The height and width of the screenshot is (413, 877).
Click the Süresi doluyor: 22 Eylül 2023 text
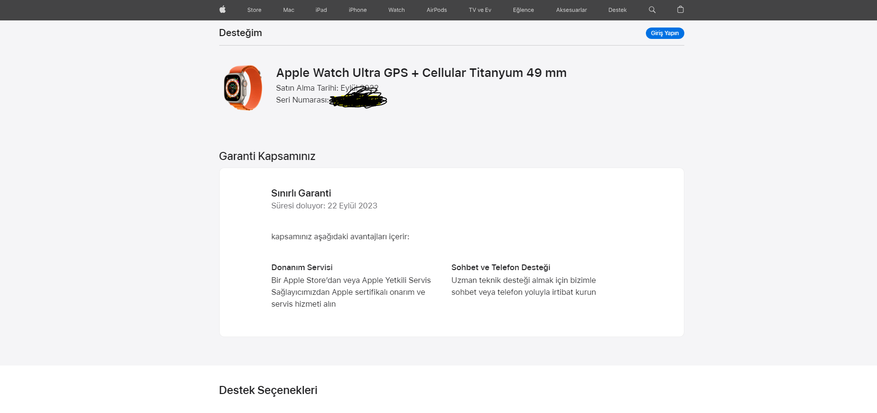(x=324, y=206)
